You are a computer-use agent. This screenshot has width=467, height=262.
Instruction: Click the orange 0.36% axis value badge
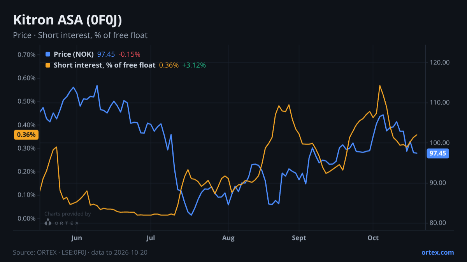click(26, 135)
